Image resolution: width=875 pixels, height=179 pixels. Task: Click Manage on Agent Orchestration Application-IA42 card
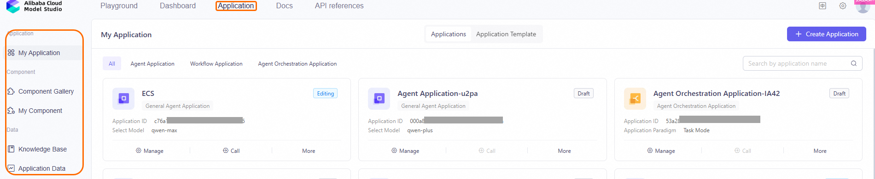pos(661,151)
